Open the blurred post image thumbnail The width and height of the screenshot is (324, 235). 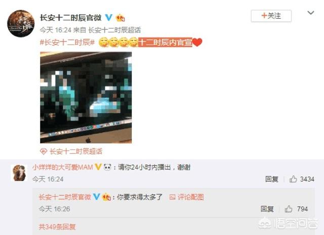pyautogui.click(x=86, y=97)
